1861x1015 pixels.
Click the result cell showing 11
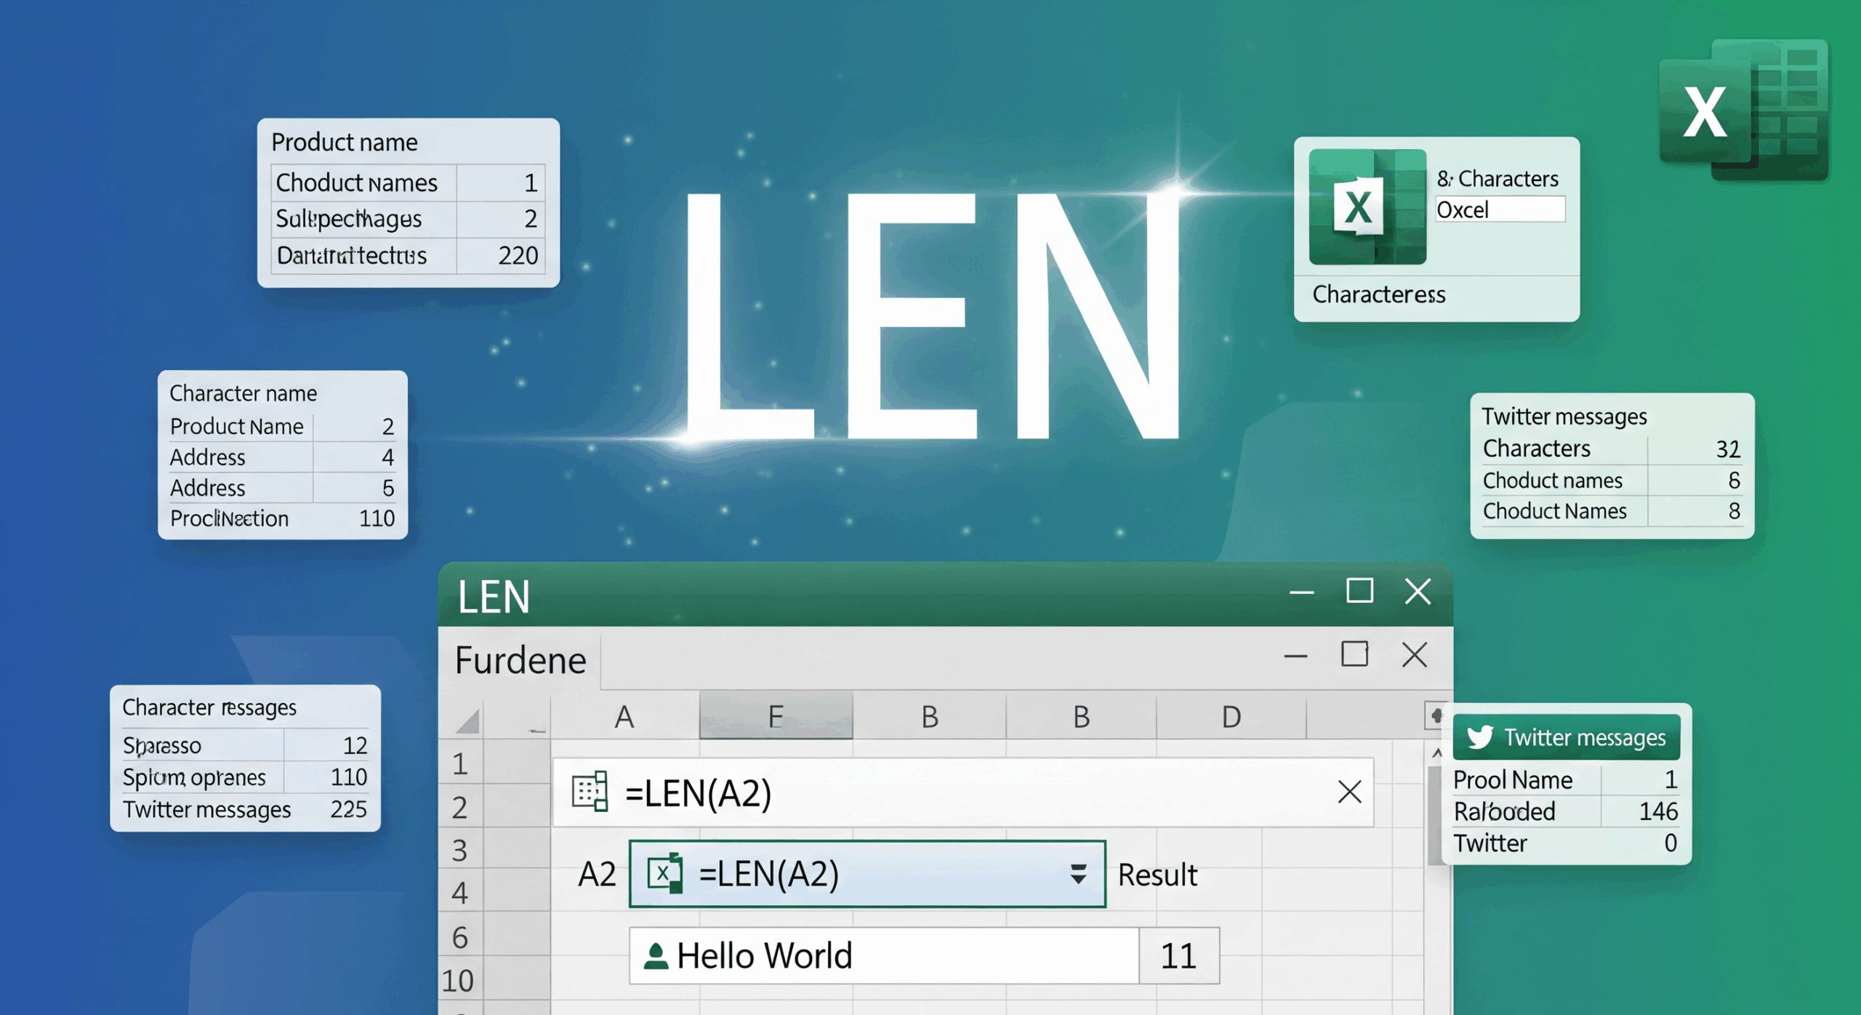(x=1179, y=955)
